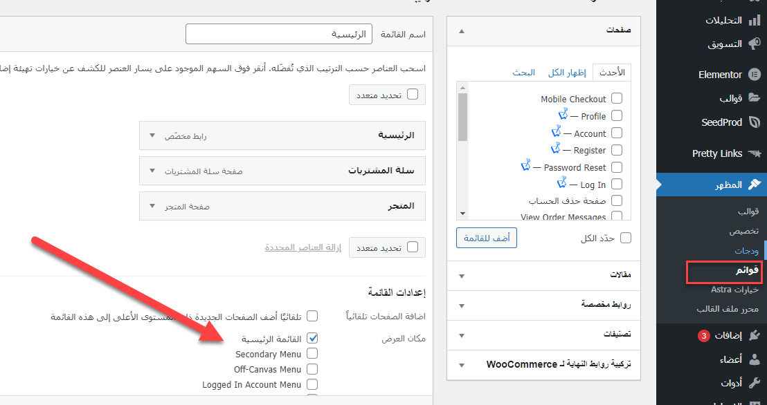Click the SeedProd leaf icon
The width and height of the screenshot is (767, 405).
point(754,122)
